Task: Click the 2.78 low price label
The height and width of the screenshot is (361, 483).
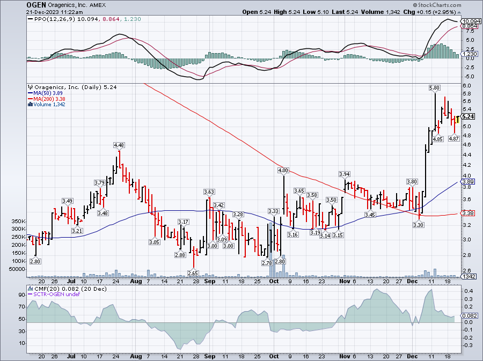Action: [267, 263]
